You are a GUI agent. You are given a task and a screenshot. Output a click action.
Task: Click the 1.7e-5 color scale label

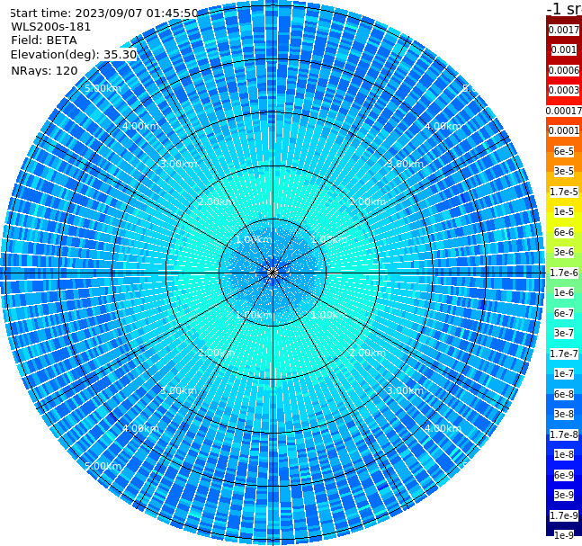(564, 192)
